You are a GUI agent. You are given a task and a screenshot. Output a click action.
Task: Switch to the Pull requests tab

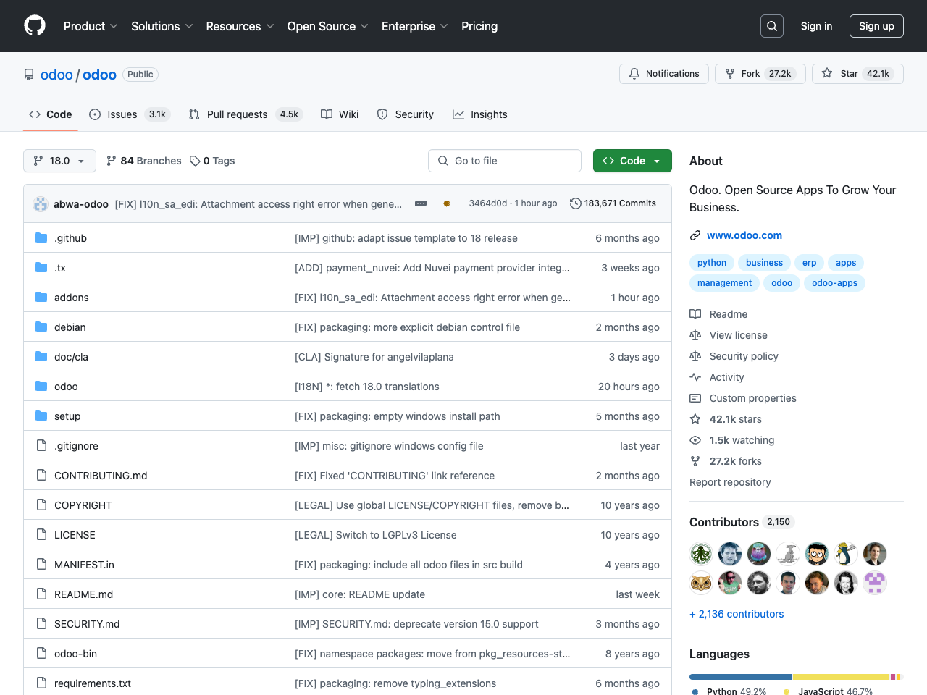click(x=245, y=114)
